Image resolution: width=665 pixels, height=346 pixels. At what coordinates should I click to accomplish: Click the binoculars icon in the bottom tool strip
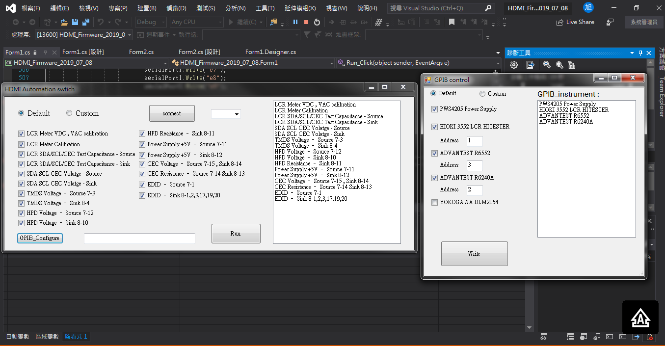tap(544, 337)
